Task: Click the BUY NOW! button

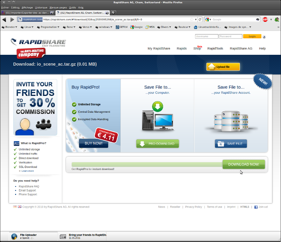Action: [x=93, y=143]
